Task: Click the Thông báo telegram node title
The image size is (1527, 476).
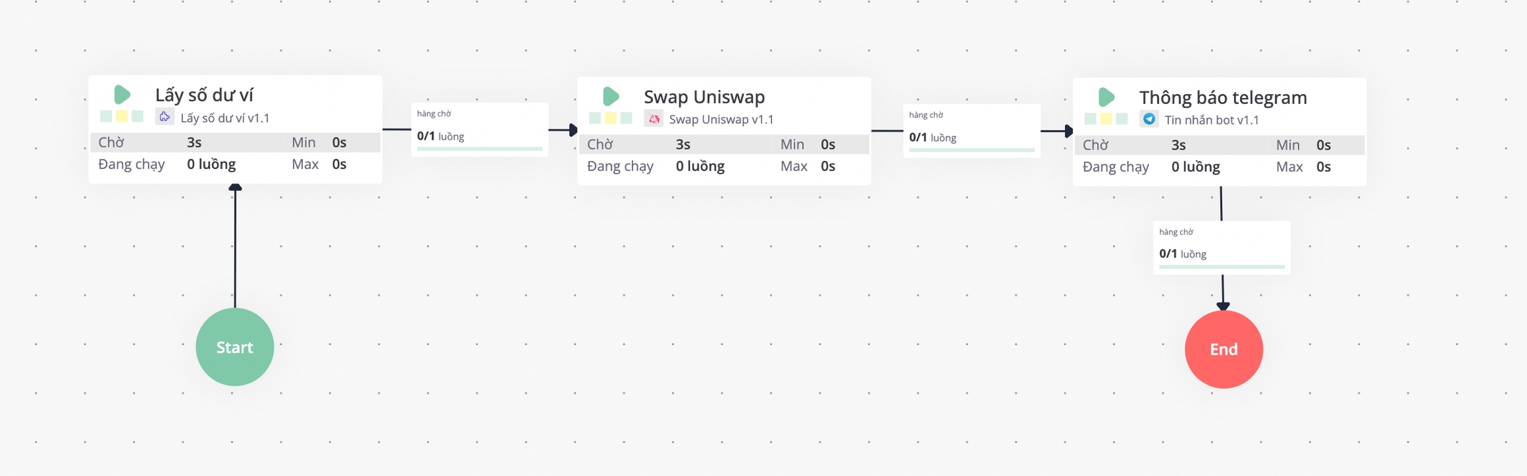Action: pos(1223,97)
